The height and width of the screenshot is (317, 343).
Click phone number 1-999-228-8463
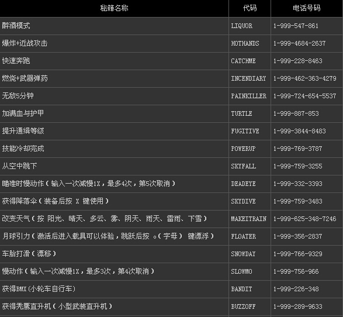coord(298,61)
